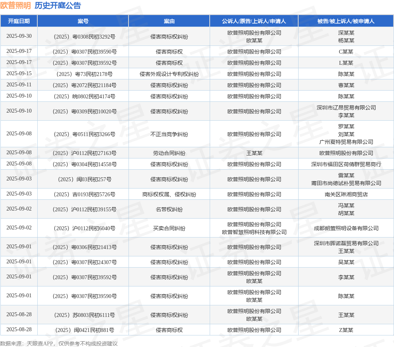Click defendant 刘某某
This screenshot has width=394, height=347.
pyautogui.click(x=346, y=134)
